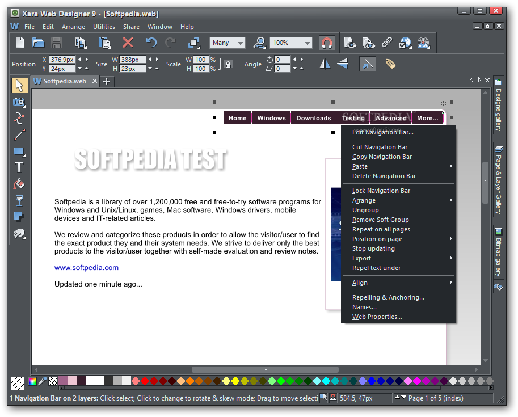Image resolution: width=518 pixels, height=417 pixels.
Task: Click the Undo arrow icon
Action: 151,43
